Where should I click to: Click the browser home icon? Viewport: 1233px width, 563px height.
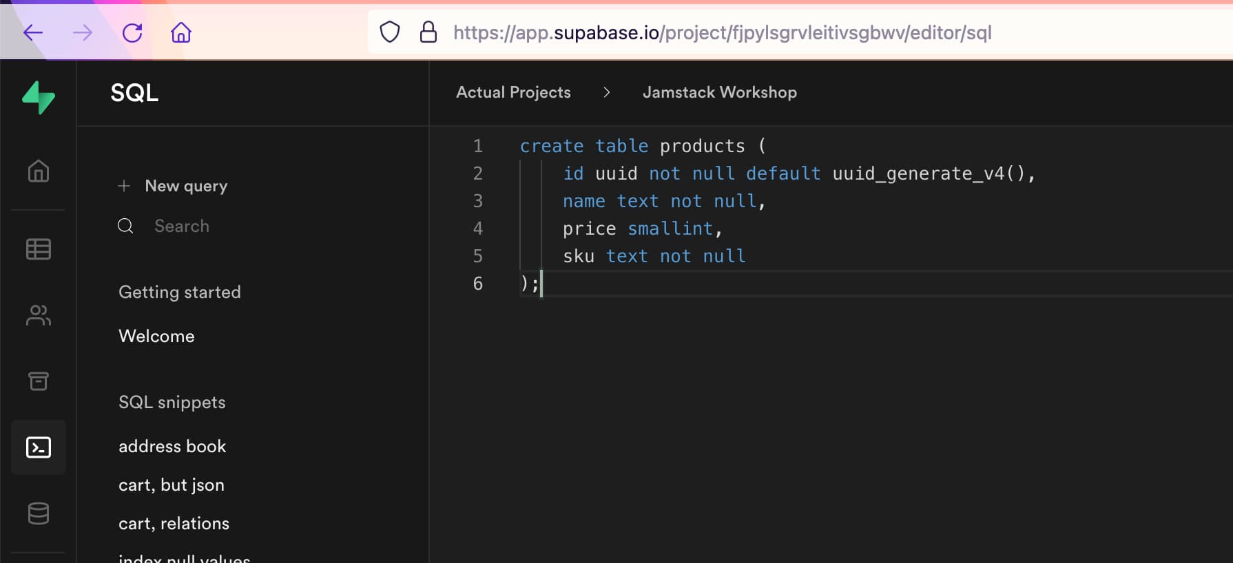pos(181,32)
